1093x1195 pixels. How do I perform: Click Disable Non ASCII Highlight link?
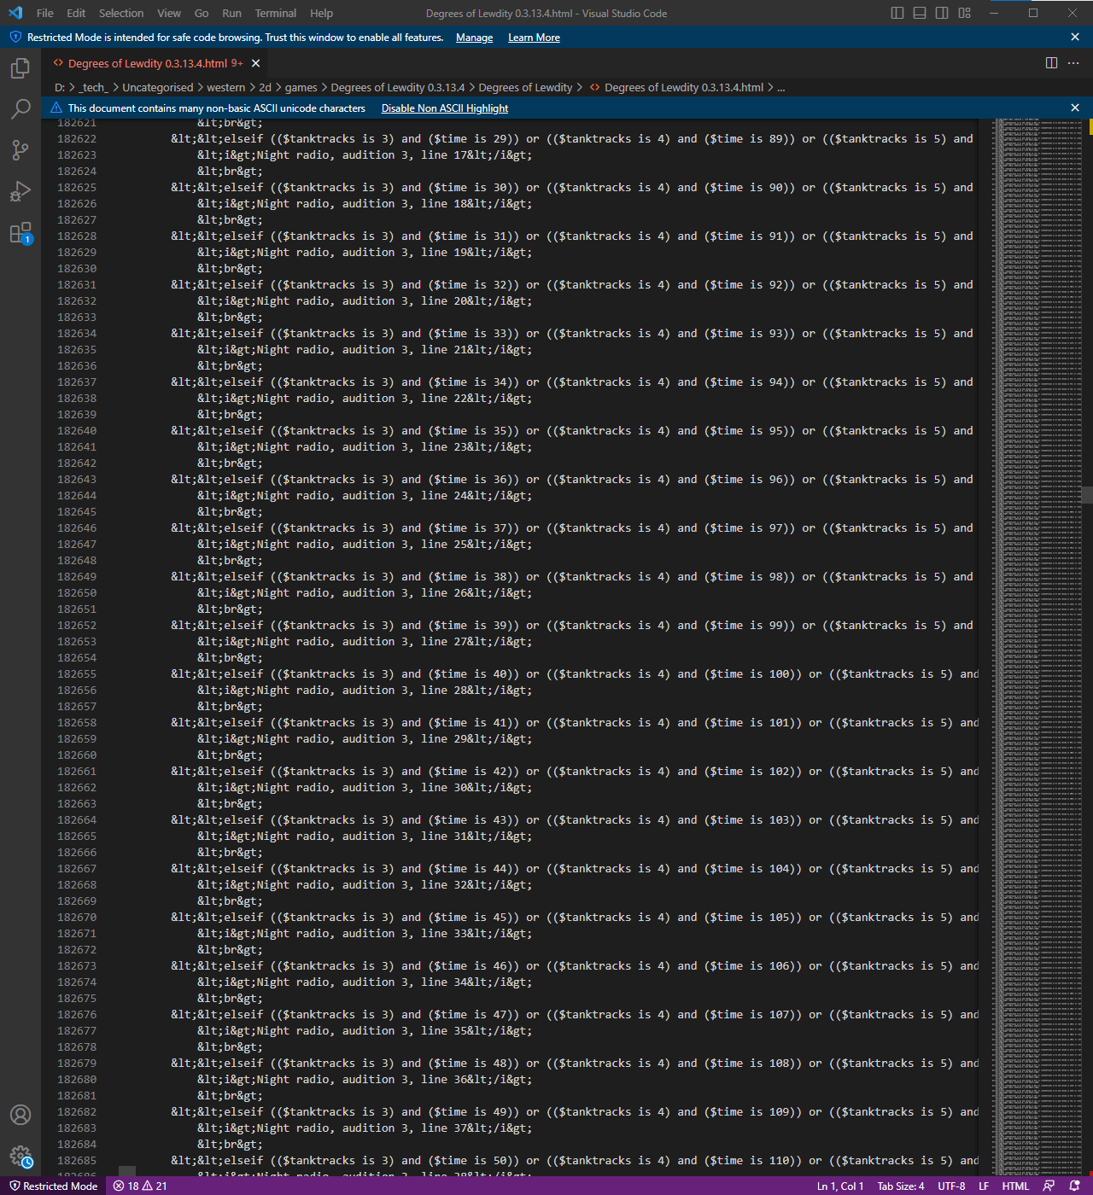coord(444,108)
